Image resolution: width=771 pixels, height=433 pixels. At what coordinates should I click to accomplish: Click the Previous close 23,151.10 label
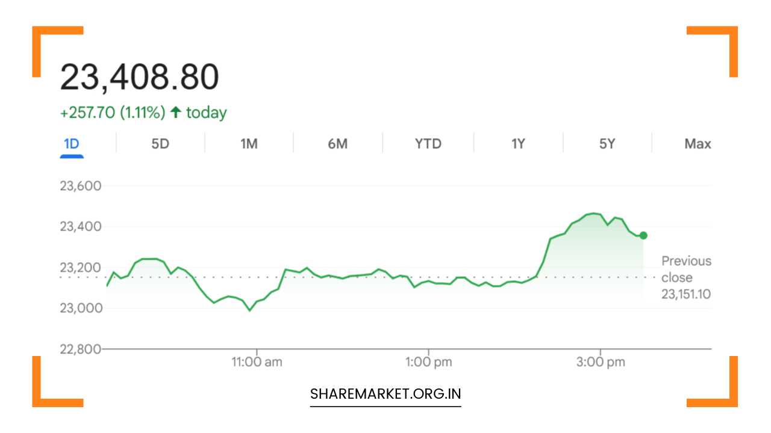pyautogui.click(x=686, y=277)
